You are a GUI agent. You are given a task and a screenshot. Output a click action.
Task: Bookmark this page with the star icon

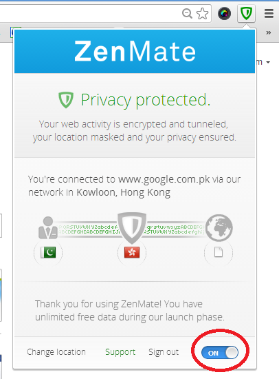click(202, 14)
